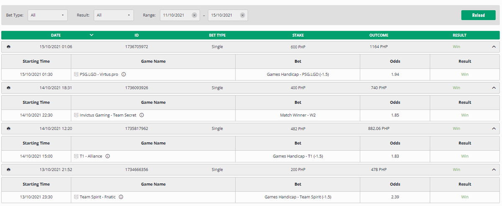The image size is (502, 206).
Task: Open the Result filter dropdown
Action: click(x=114, y=15)
